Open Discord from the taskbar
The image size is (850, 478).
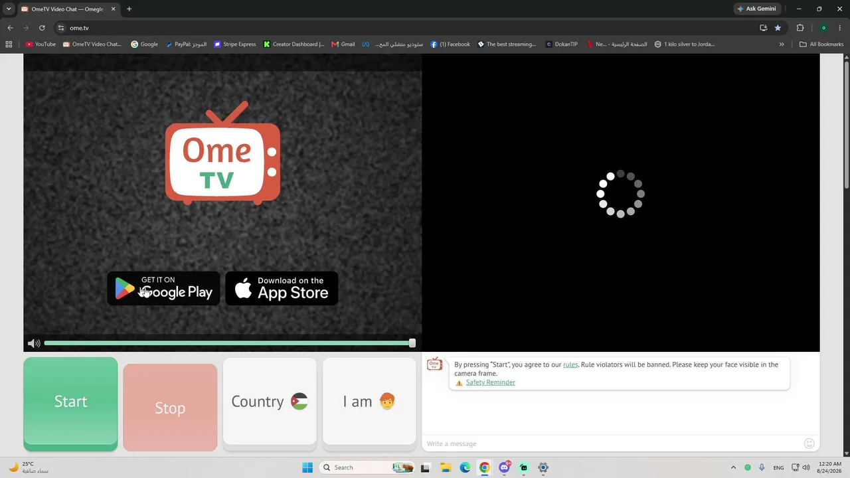[505, 467]
